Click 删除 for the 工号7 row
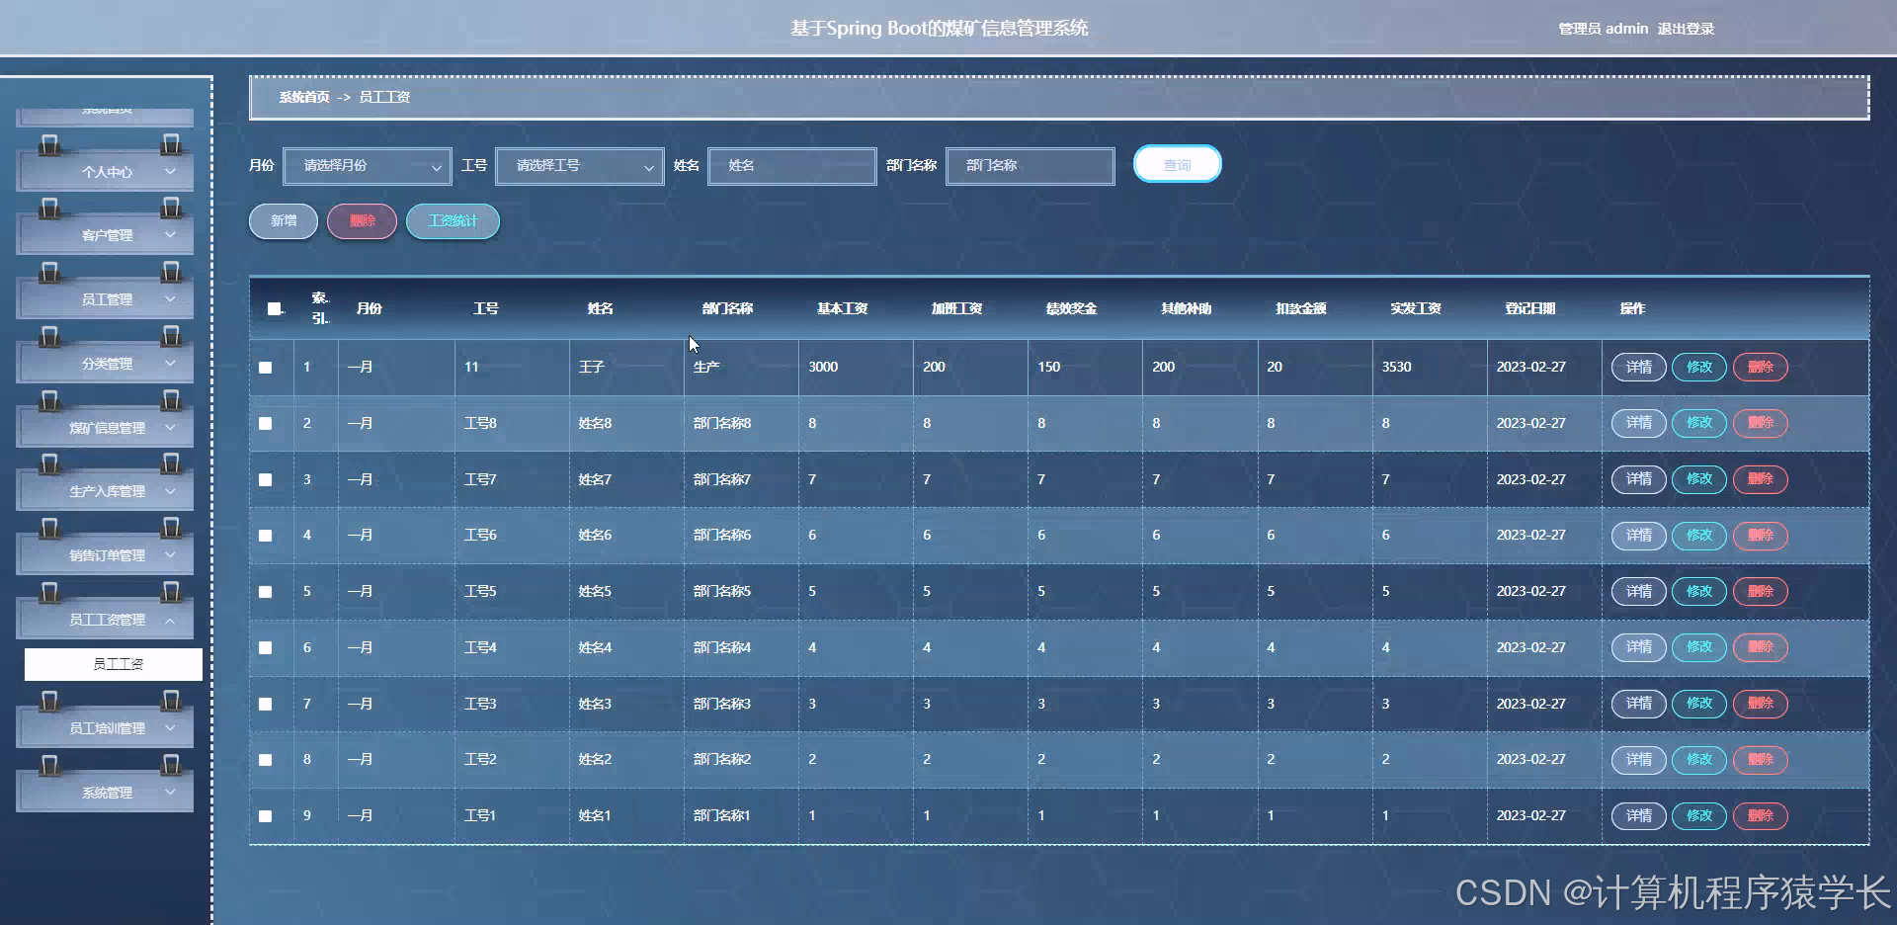The image size is (1897, 925). (x=1761, y=479)
